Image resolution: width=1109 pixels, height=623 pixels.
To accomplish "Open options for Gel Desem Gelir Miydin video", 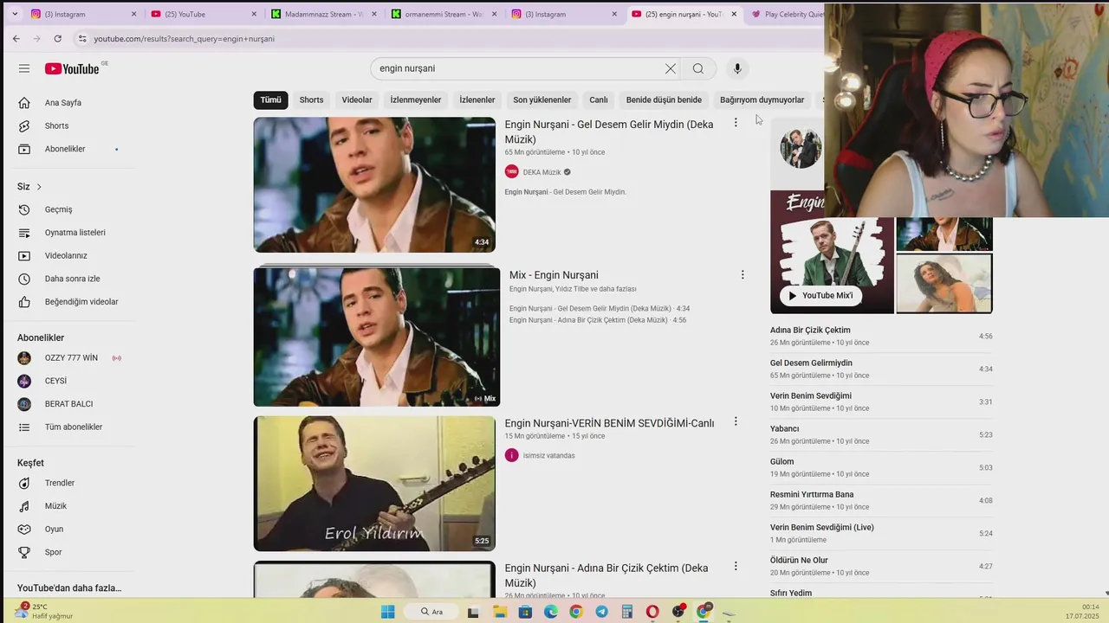I will 736,123.
